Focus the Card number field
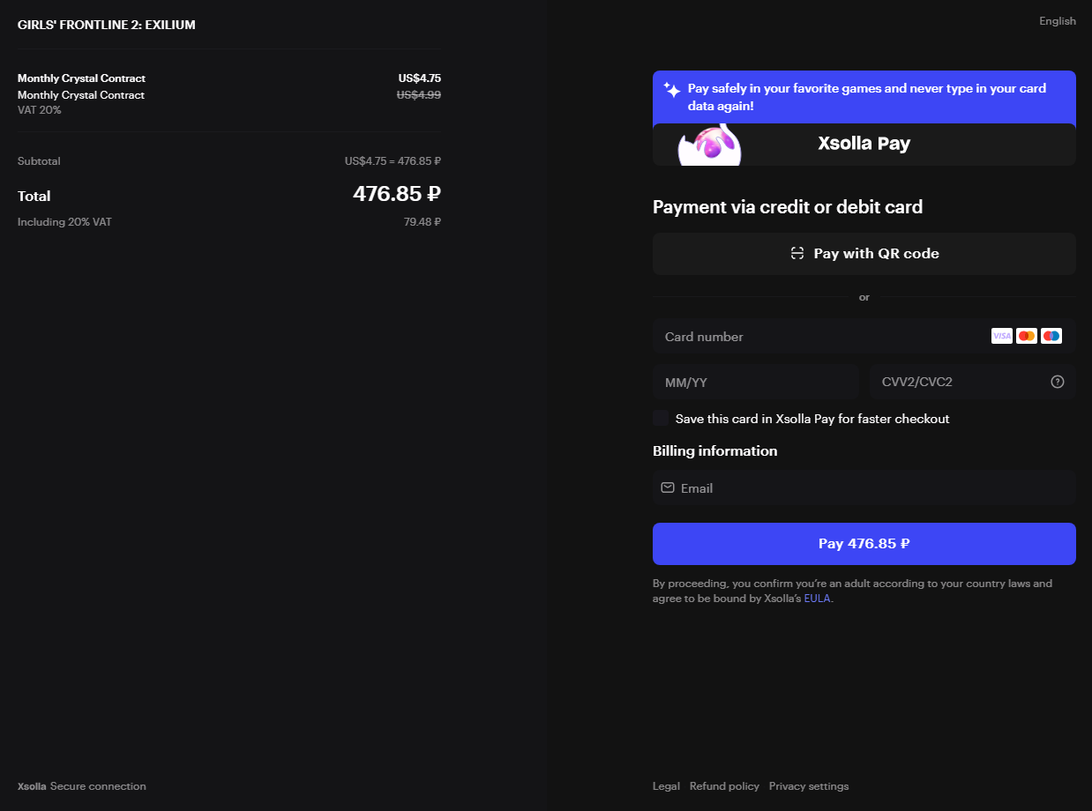 pos(864,337)
